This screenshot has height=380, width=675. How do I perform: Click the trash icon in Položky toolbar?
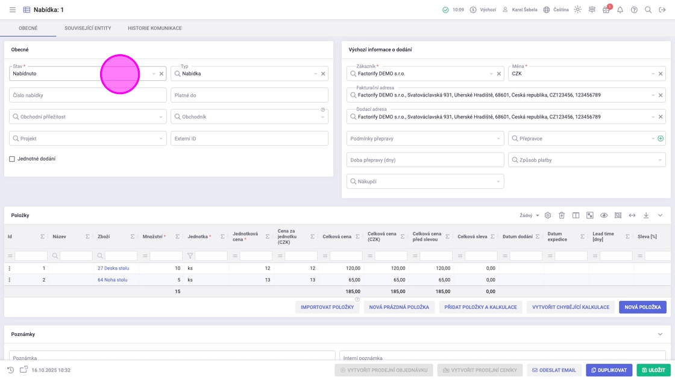coord(561,215)
